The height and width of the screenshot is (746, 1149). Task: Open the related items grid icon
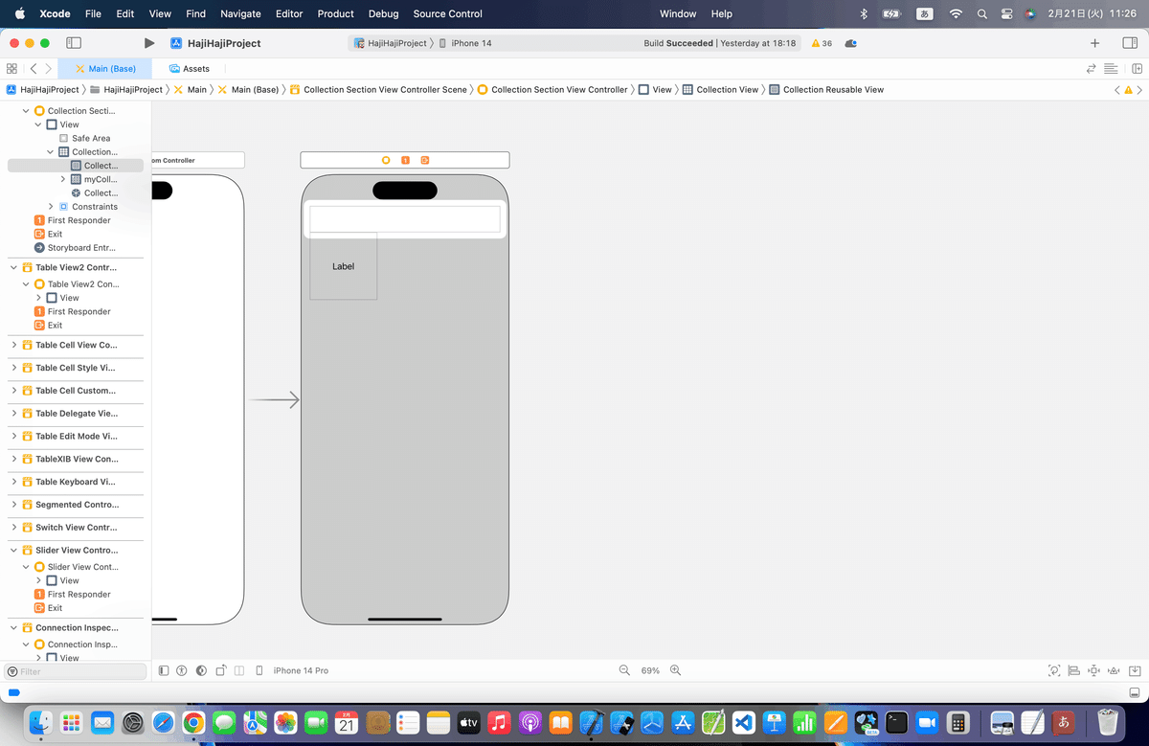coord(11,69)
